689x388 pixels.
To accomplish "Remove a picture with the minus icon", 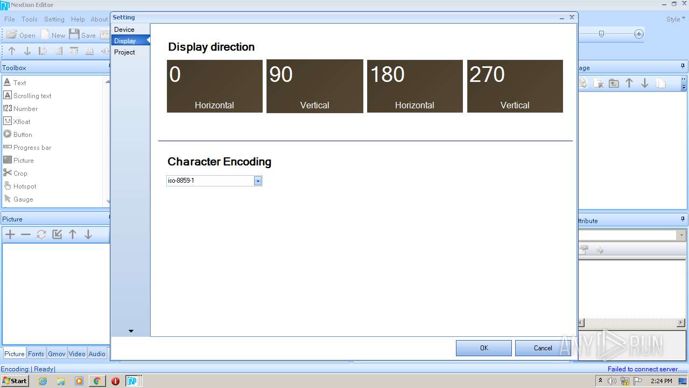I will (x=26, y=234).
